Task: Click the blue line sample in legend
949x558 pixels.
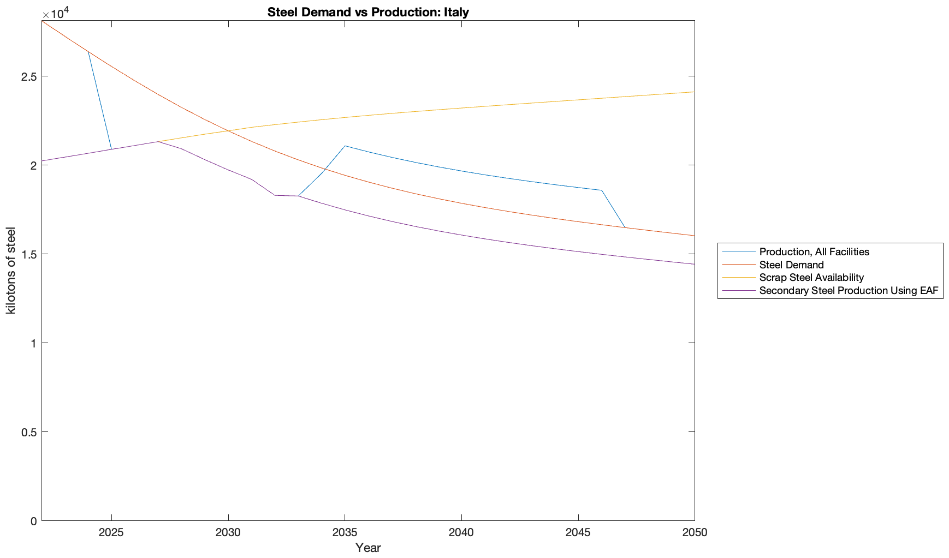Action: coord(739,251)
